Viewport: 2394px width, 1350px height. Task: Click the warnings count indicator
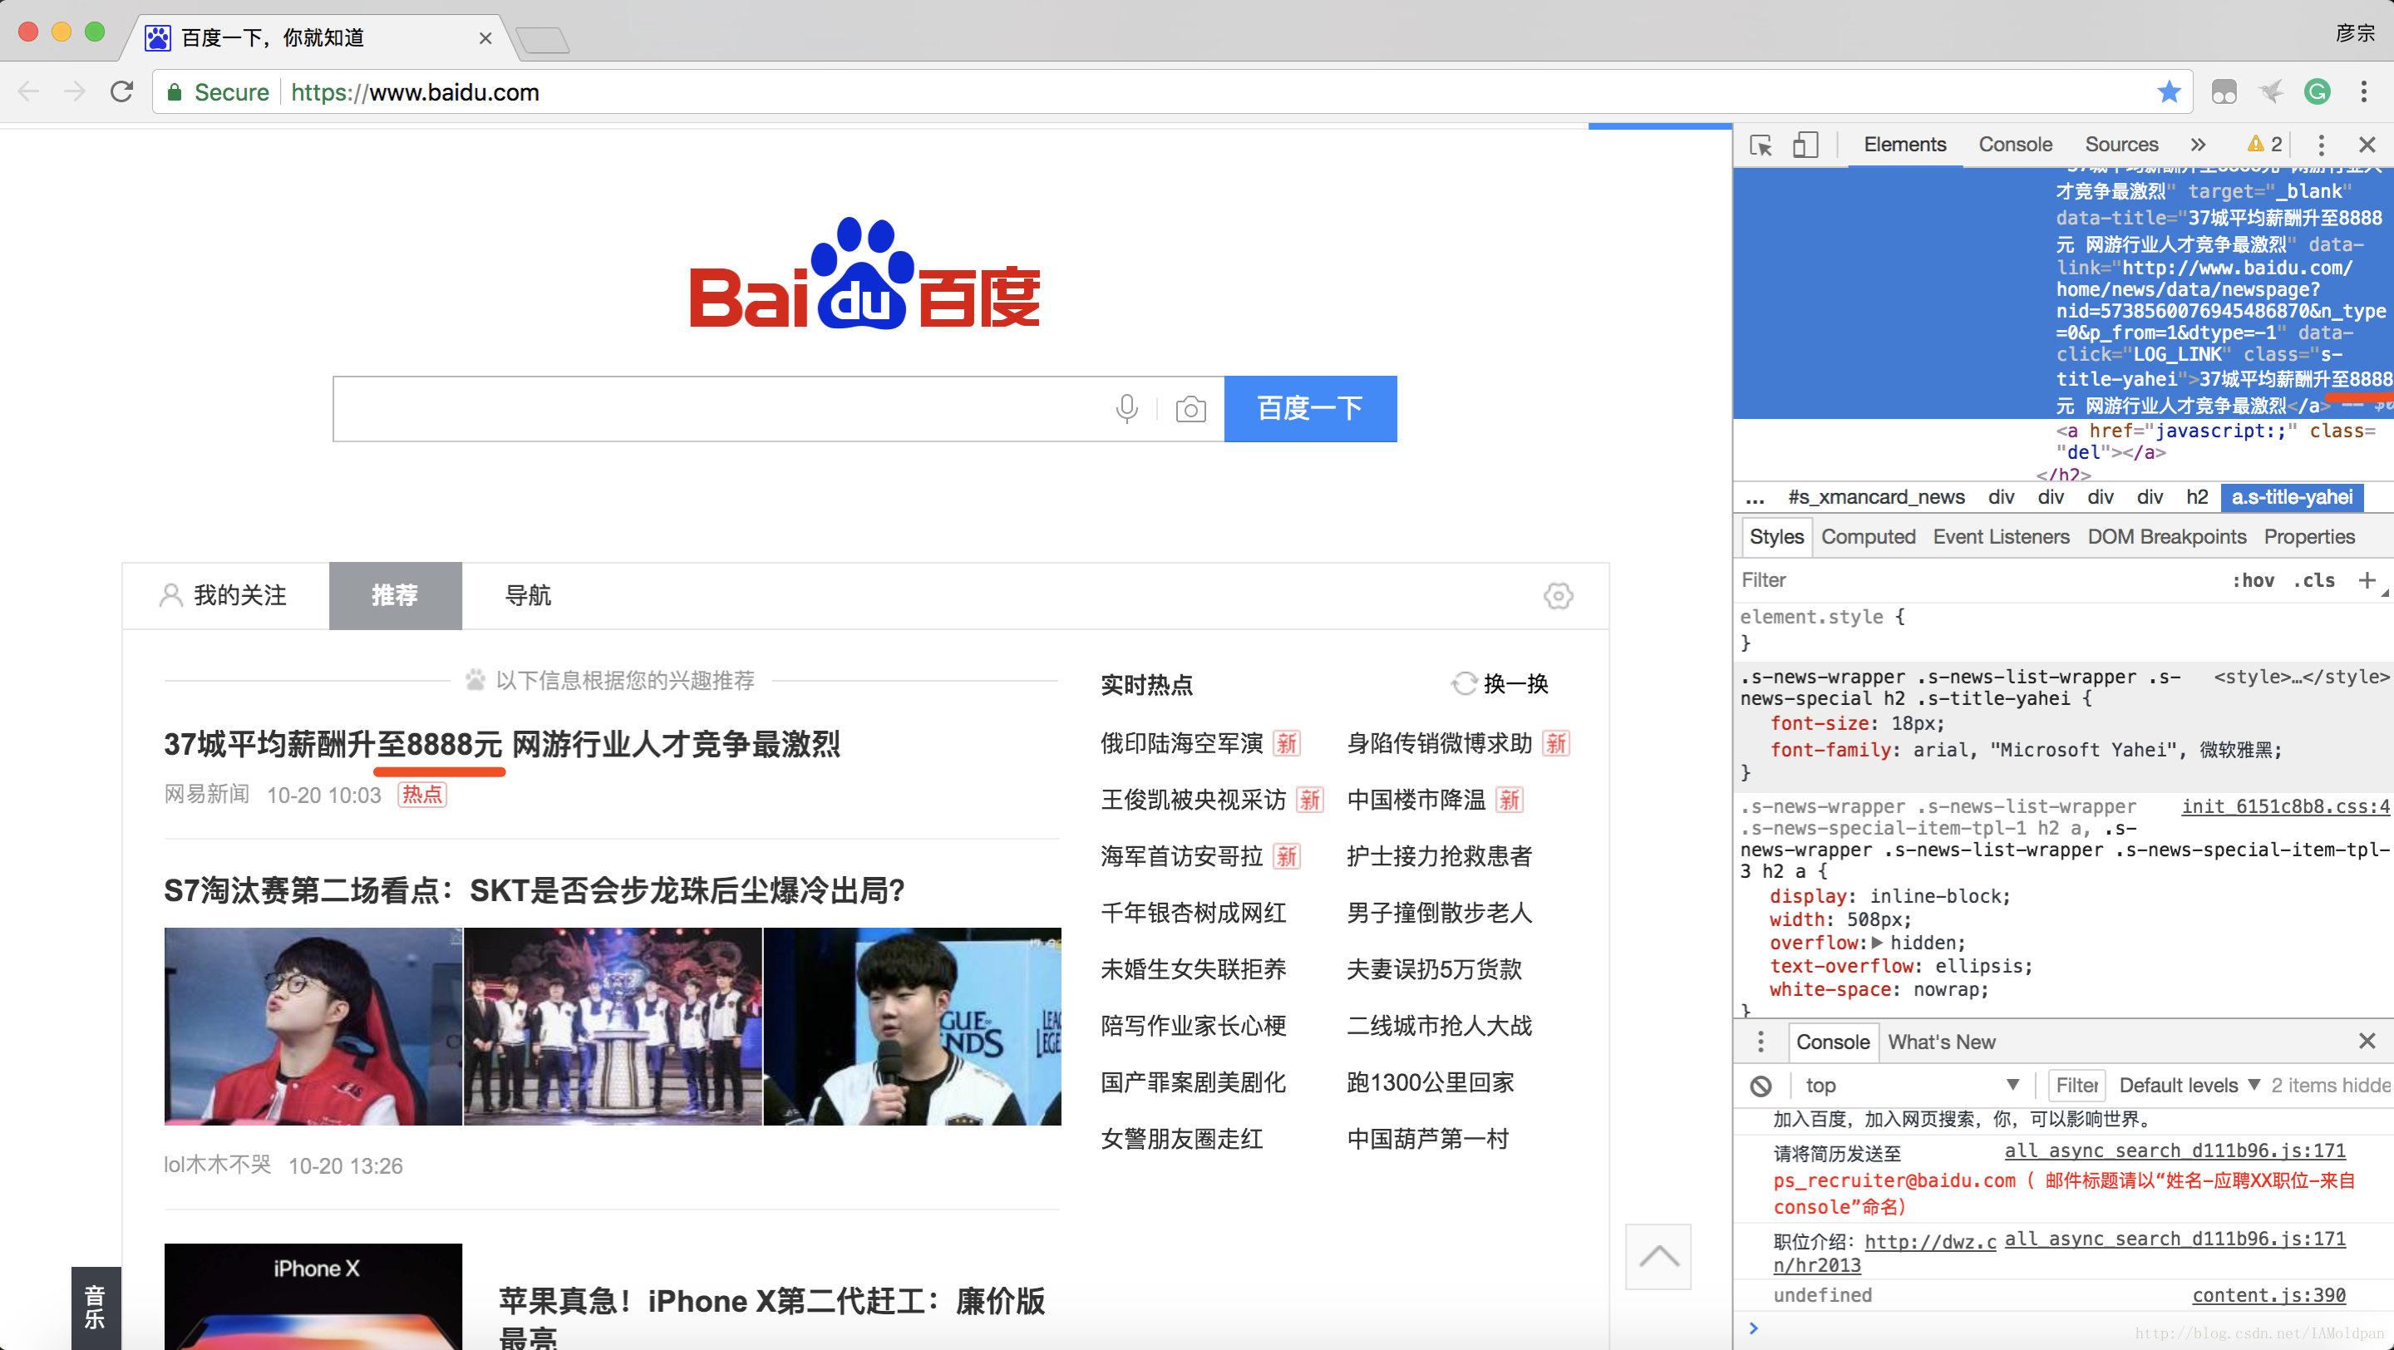[x=2265, y=145]
